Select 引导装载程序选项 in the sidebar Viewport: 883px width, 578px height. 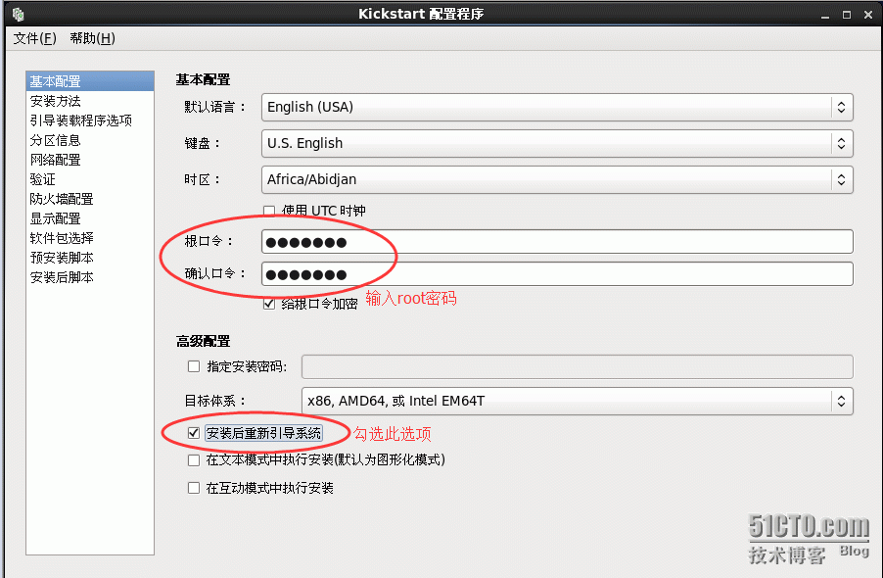click(90, 120)
